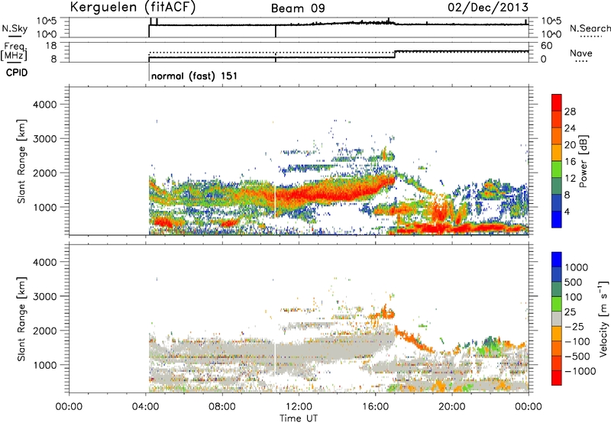The width and height of the screenshot is (611, 423).
Task: Click the "20:00" time axis label
Action: tap(452, 407)
